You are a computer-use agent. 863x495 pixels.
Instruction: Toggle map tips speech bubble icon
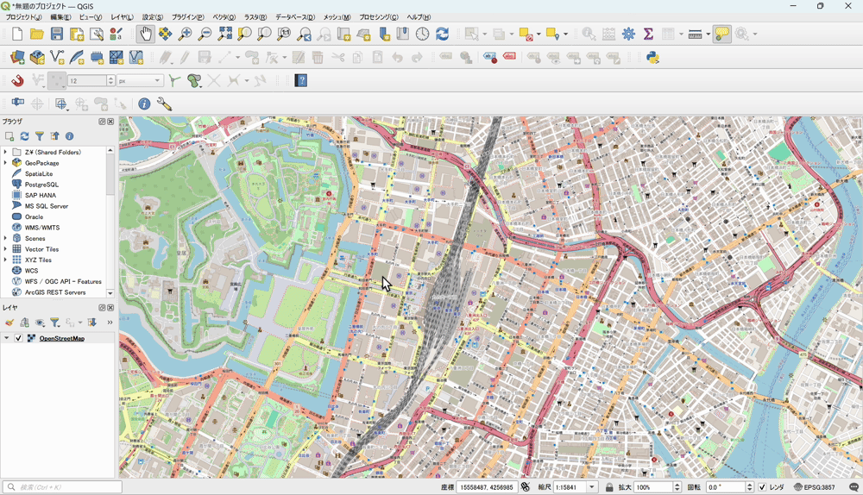(721, 34)
